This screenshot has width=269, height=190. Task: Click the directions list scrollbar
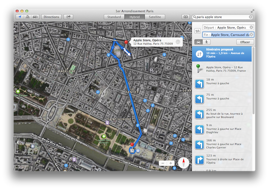[254, 81]
